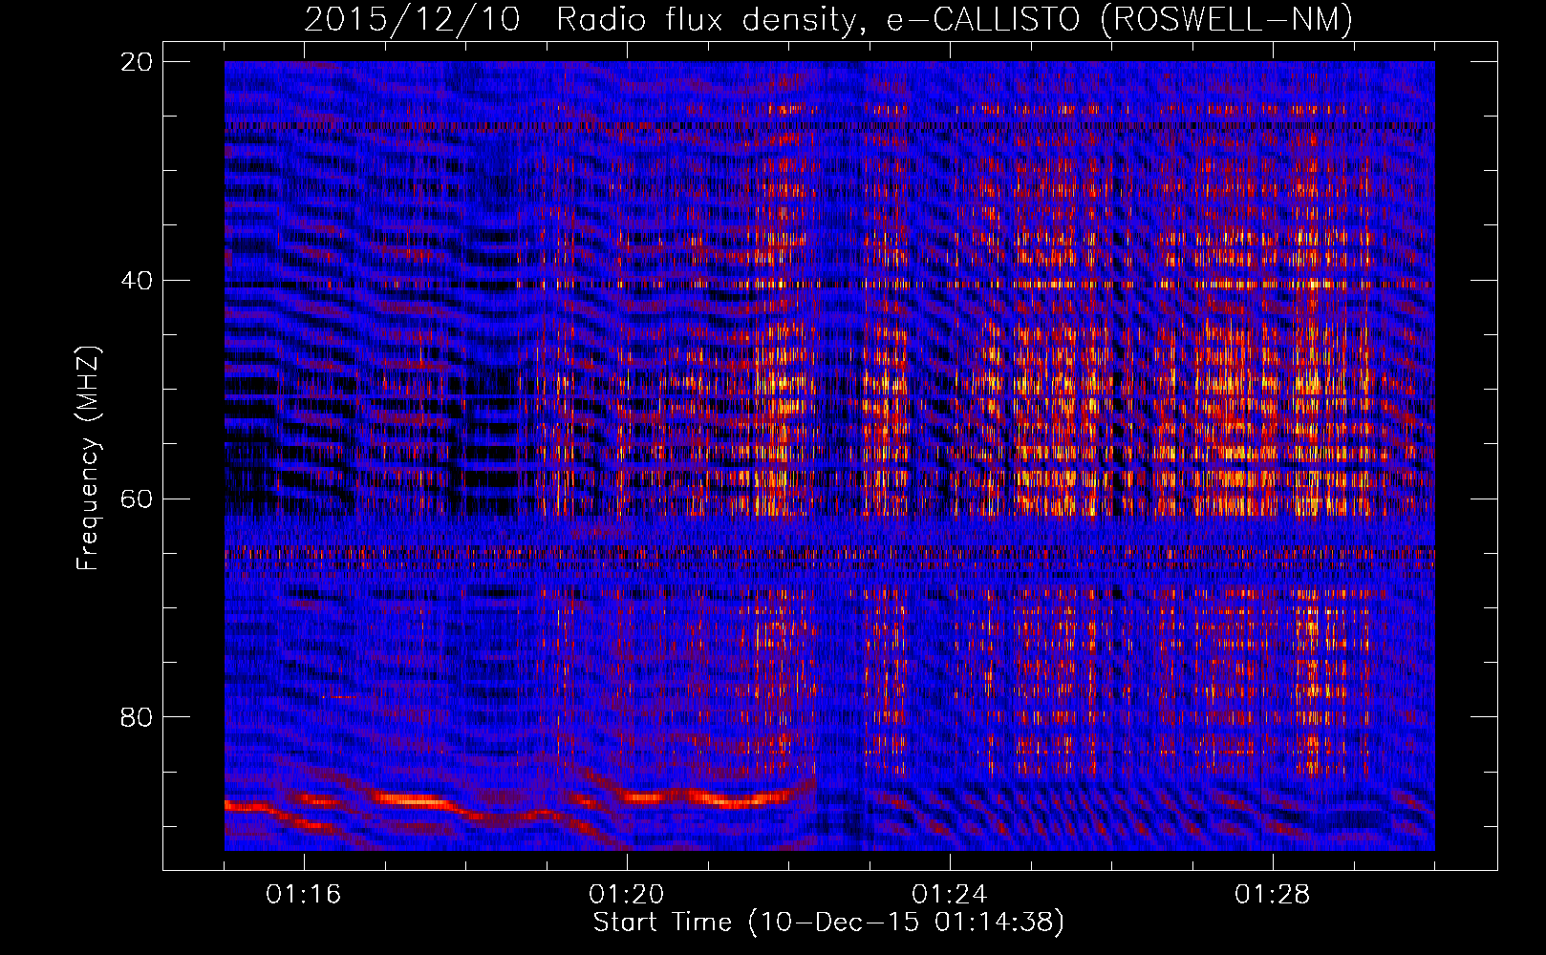Click the "Frequency (MHZ)" y-axis label
This screenshot has width=1546, height=955.
(x=88, y=458)
